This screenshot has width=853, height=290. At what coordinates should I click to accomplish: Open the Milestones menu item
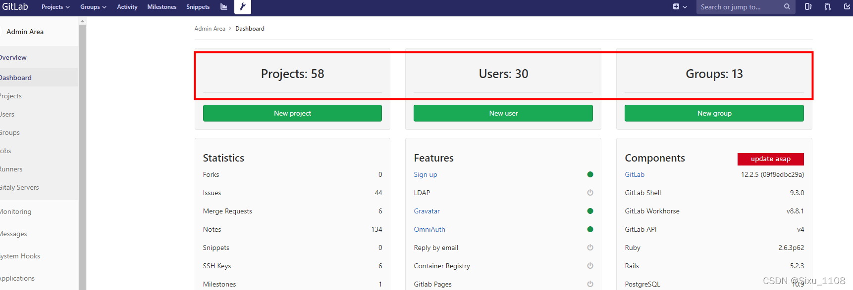coord(161,7)
